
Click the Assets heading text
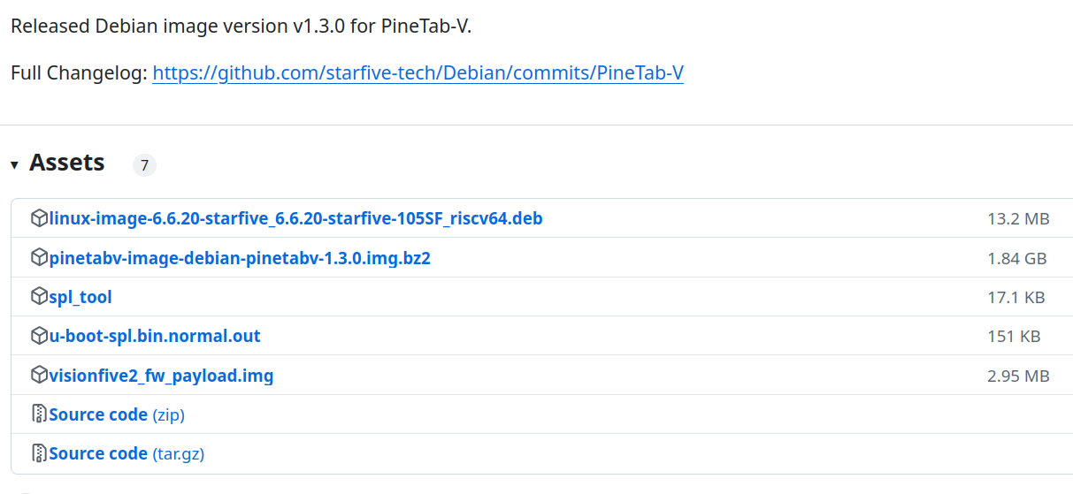[67, 163]
